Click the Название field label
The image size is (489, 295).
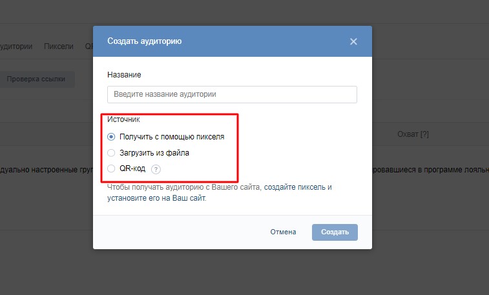(124, 75)
